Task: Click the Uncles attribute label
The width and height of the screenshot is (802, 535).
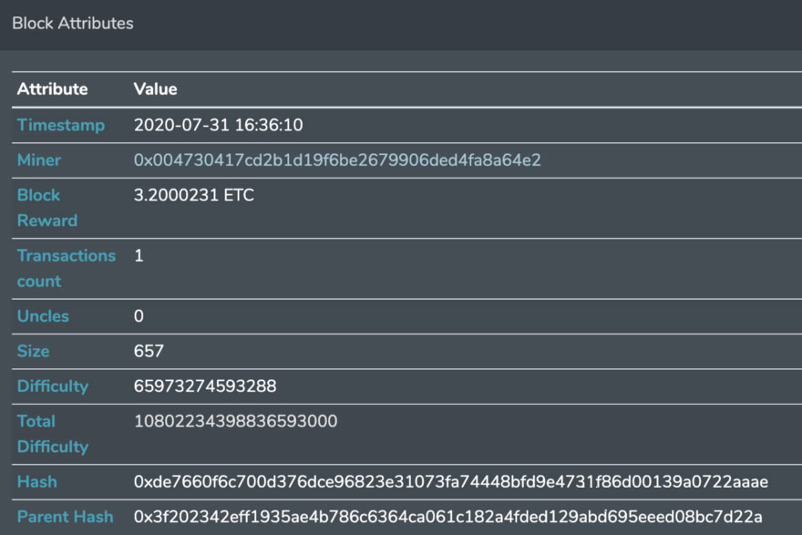Action: pos(43,316)
